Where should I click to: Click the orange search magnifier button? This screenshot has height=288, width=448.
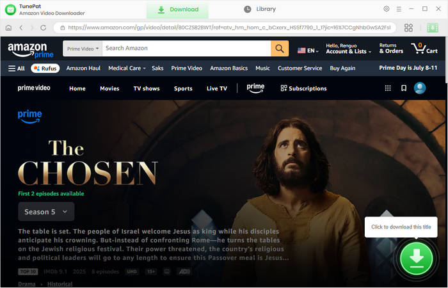tap(280, 48)
